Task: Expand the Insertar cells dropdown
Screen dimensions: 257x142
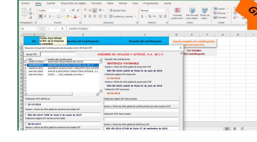Action: (227, 9)
